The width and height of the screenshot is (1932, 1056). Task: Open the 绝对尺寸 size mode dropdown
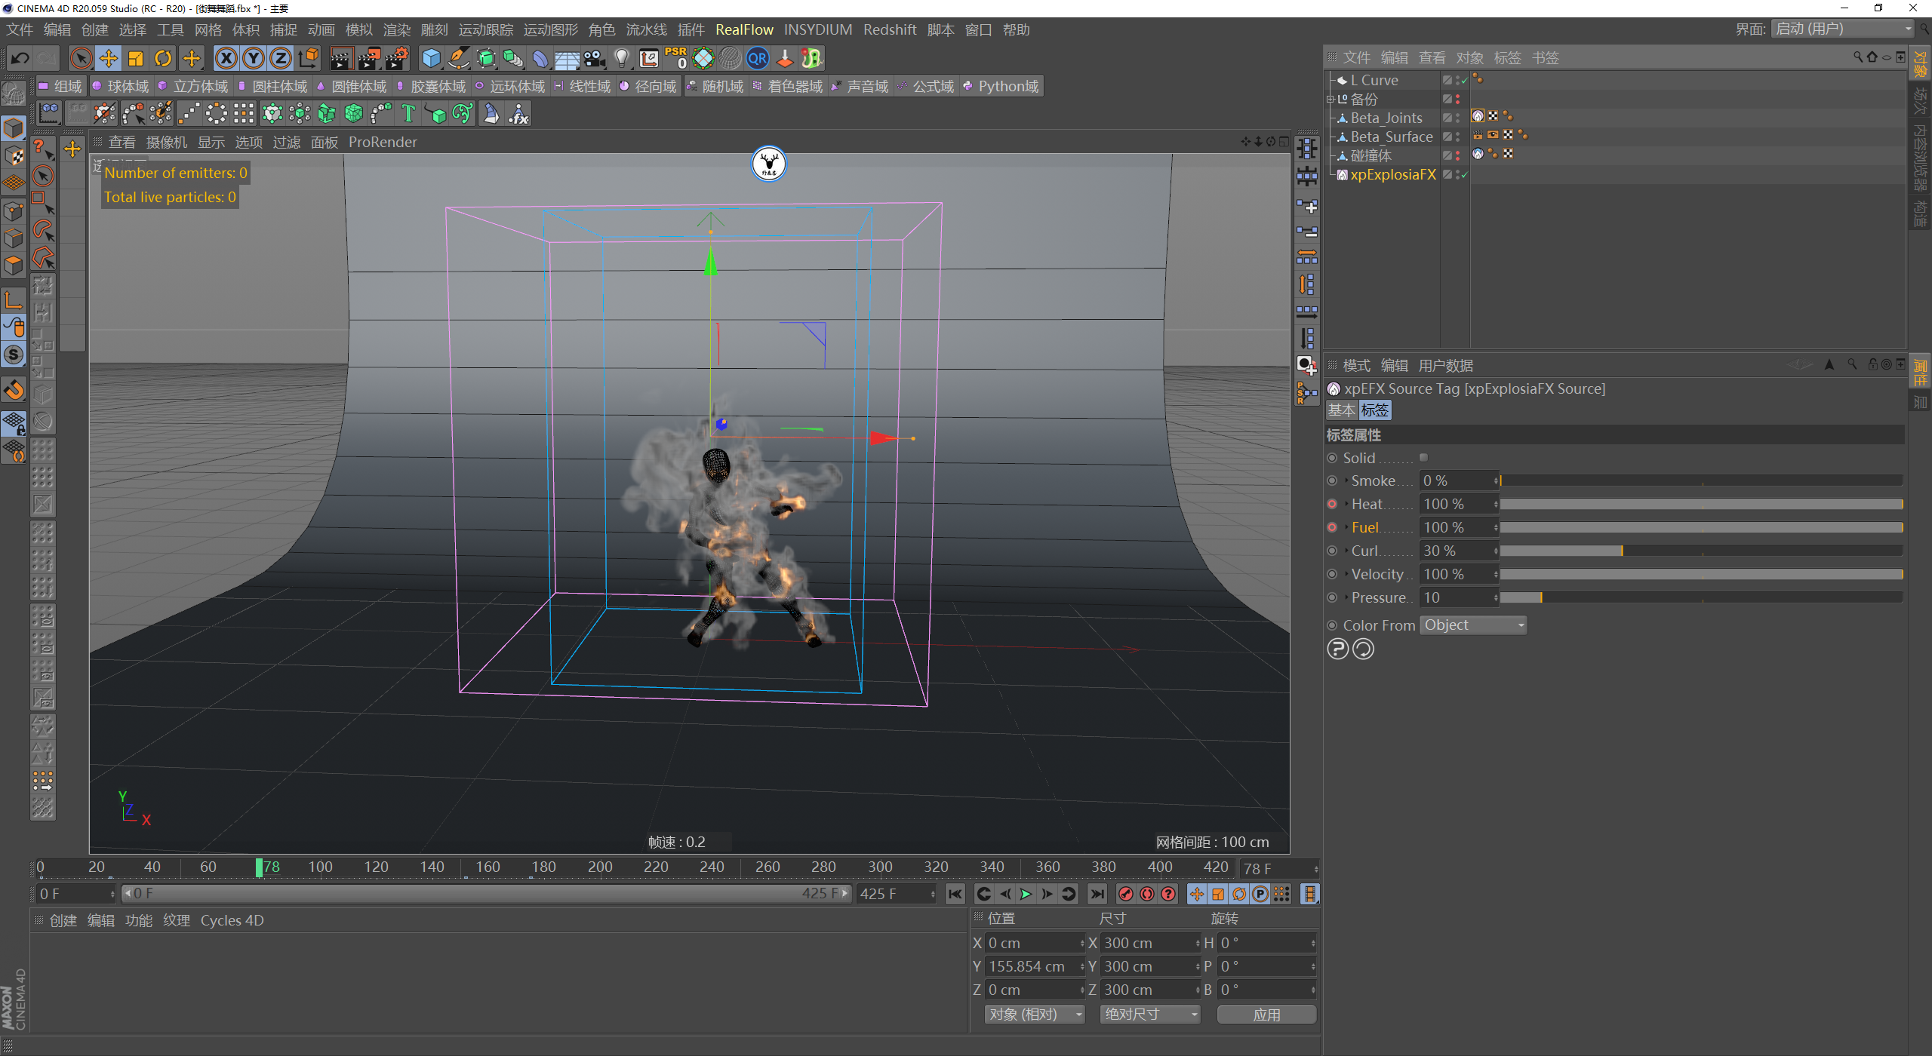tap(1149, 1015)
